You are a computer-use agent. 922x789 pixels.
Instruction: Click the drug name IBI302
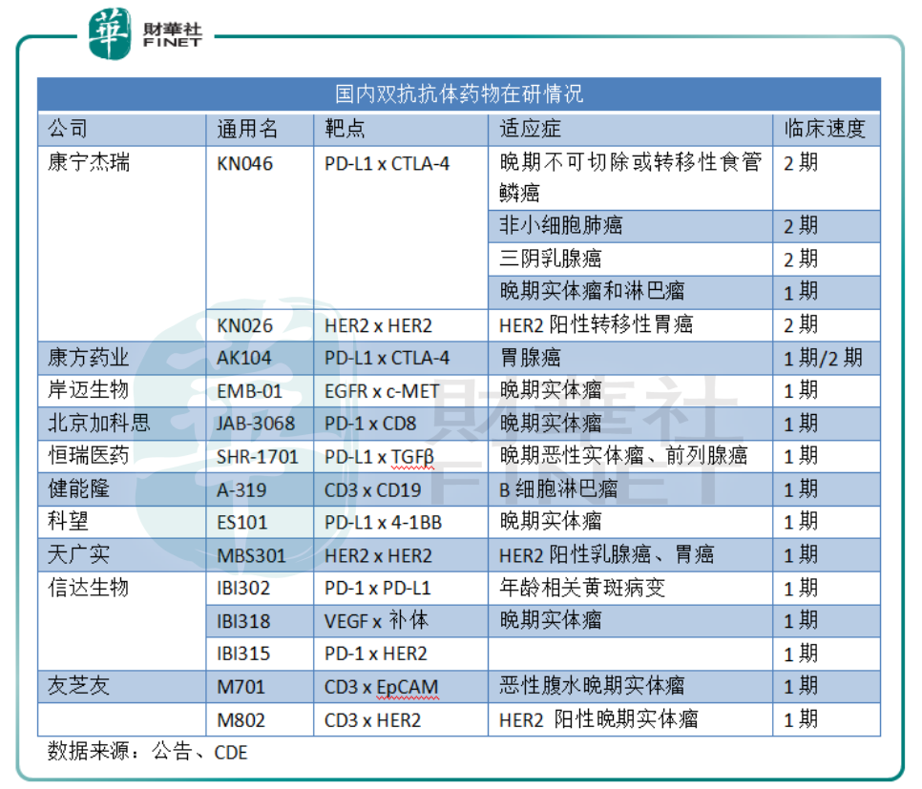pyautogui.click(x=243, y=589)
